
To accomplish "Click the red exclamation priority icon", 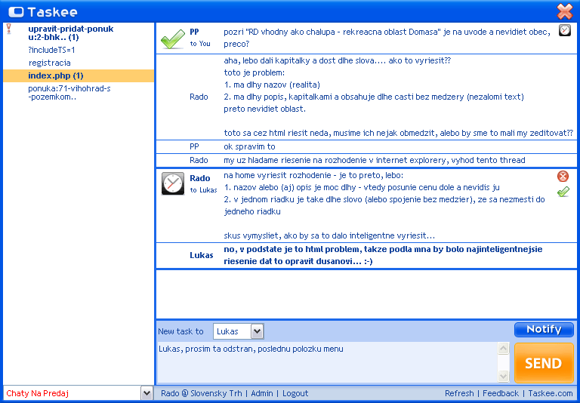I will point(9,29).
